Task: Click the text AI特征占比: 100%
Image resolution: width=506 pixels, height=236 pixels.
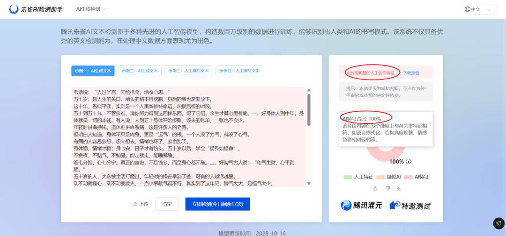Action: 362,119
